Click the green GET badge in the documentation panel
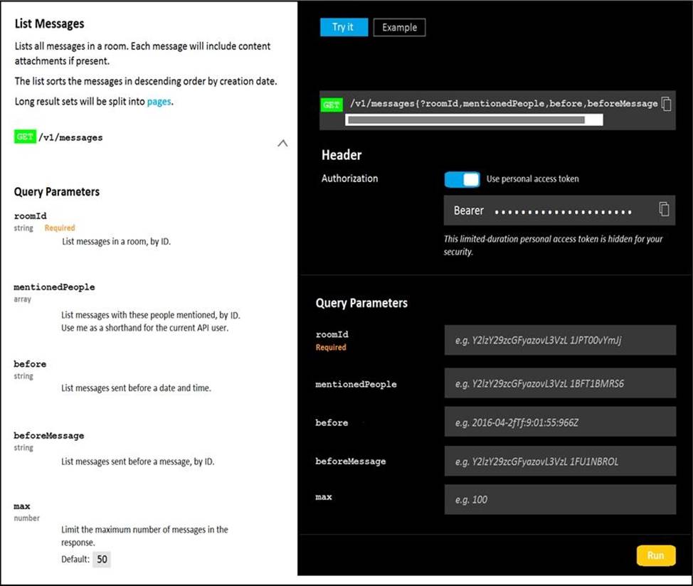693x586 pixels. [24, 137]
